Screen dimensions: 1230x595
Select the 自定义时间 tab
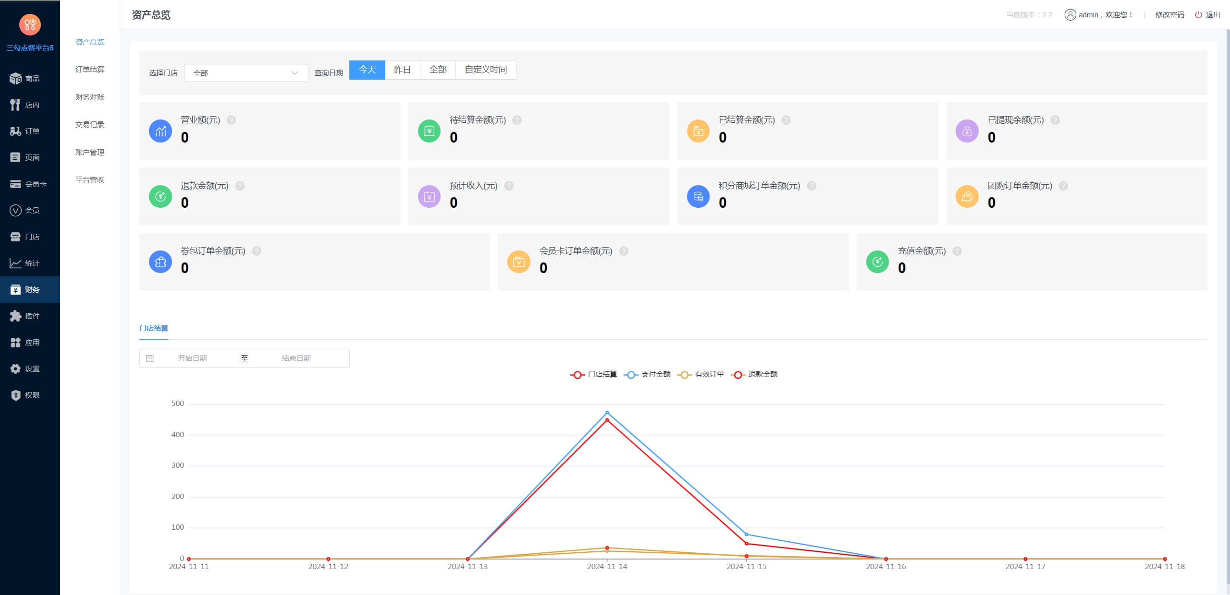(x=486, y=70)
